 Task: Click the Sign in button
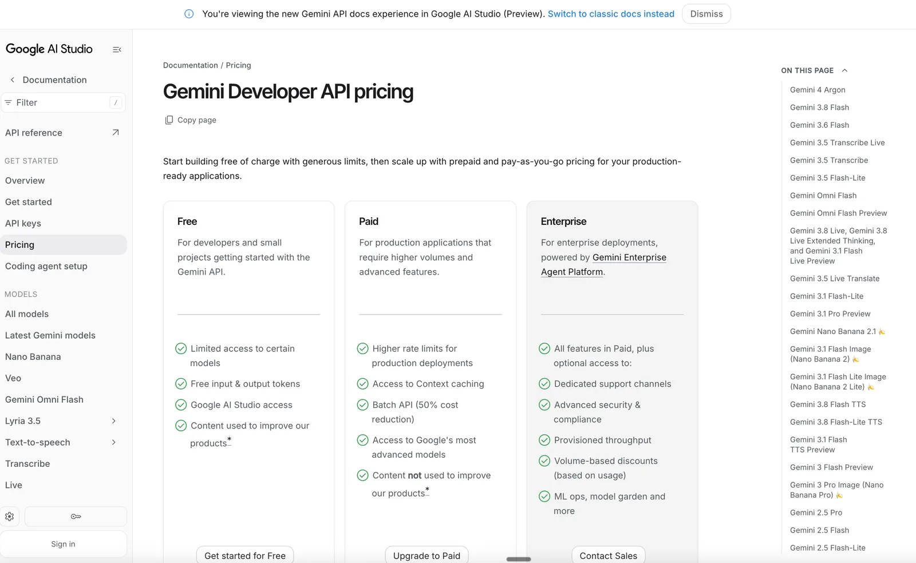(63, 544)
